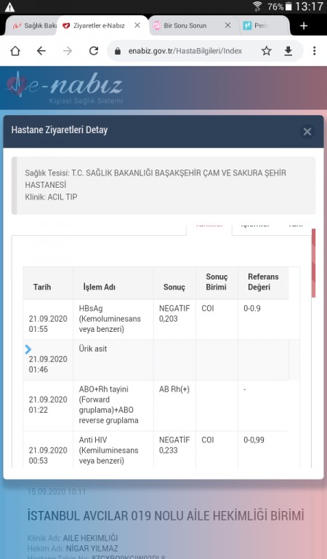The width and height of the screenshot is (327, 559).
Task: Tap the Wi-Fi status bar icon
Action: pyautogui.click(x=257, y=7)
